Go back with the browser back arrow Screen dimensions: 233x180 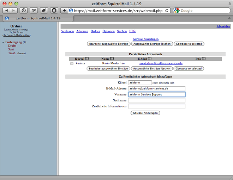click(x=6, y=11)
